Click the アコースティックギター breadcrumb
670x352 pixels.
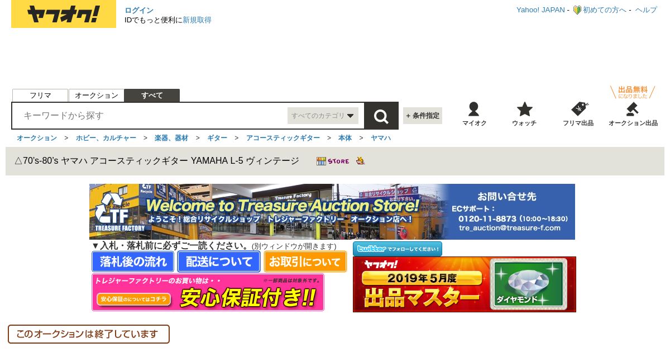pyautogui.click(x=283, y=137)
